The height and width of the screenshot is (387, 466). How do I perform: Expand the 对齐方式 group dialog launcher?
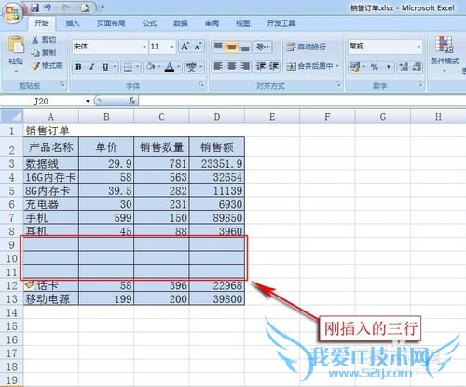(338, 85)
